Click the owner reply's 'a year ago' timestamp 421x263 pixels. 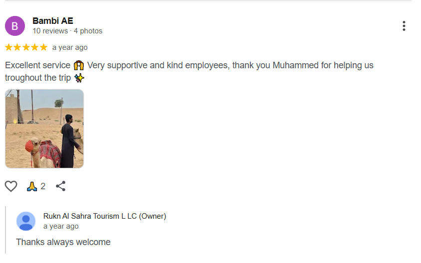(61, 226)
